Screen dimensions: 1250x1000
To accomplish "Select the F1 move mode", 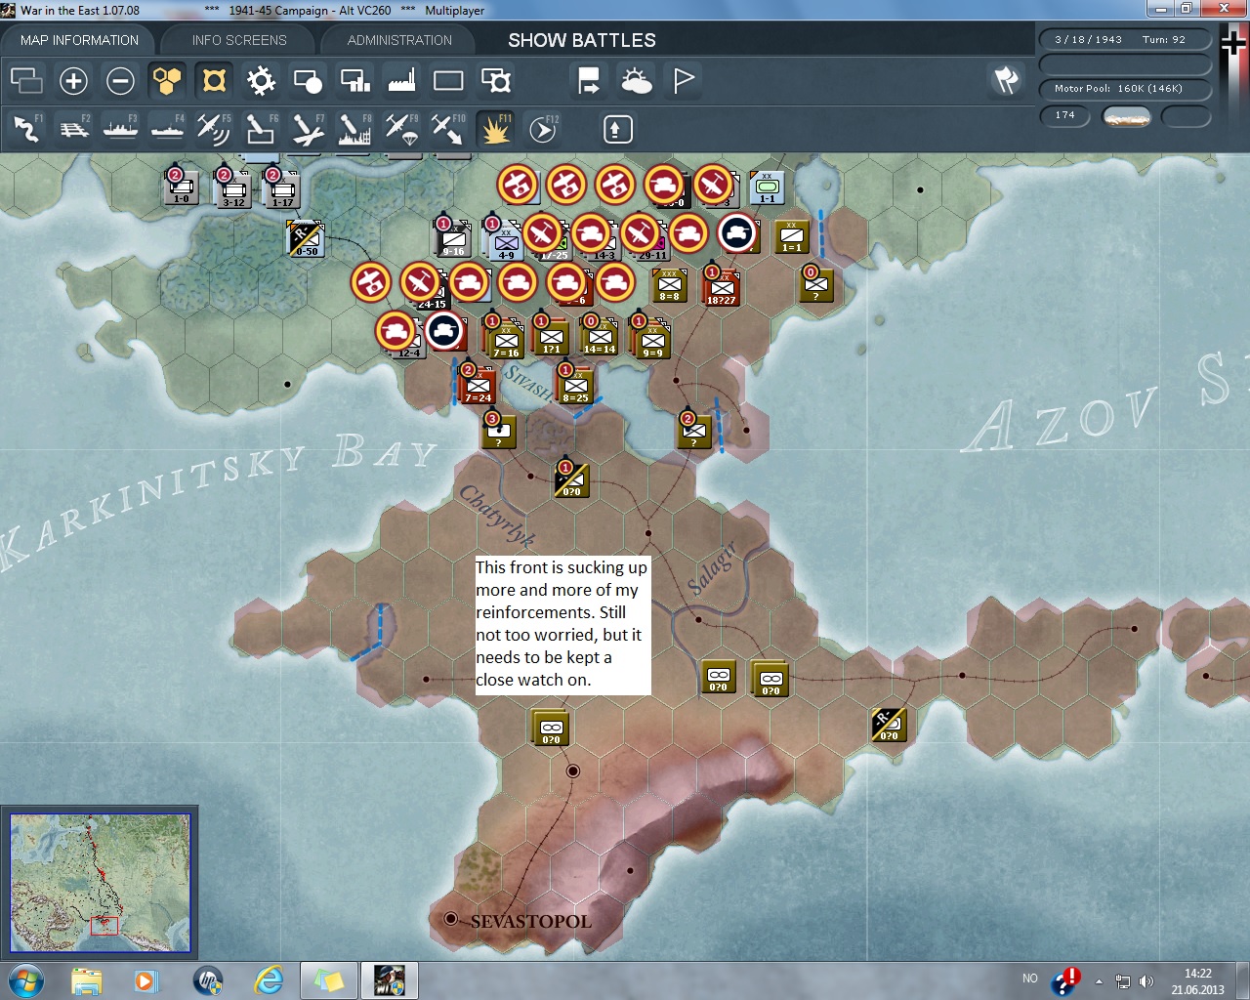I will tap(26, 129).
